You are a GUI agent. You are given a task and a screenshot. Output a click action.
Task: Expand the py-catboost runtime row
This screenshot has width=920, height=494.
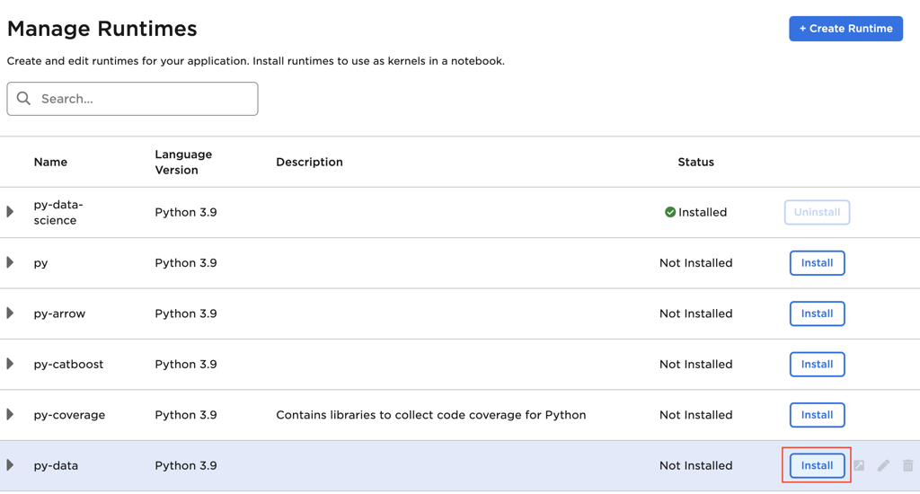click(11, 364)
